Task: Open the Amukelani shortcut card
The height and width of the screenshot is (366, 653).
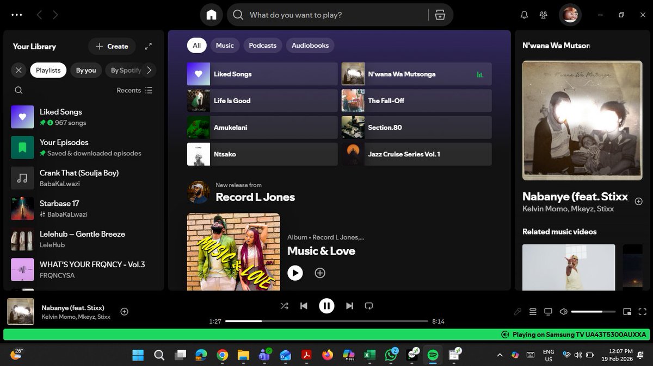Action: (262, 127)
